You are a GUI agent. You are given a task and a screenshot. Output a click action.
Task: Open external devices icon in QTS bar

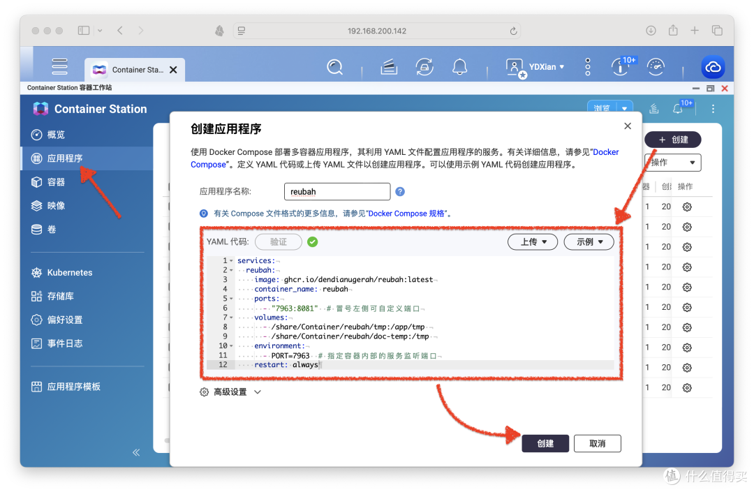coord(424,67)
